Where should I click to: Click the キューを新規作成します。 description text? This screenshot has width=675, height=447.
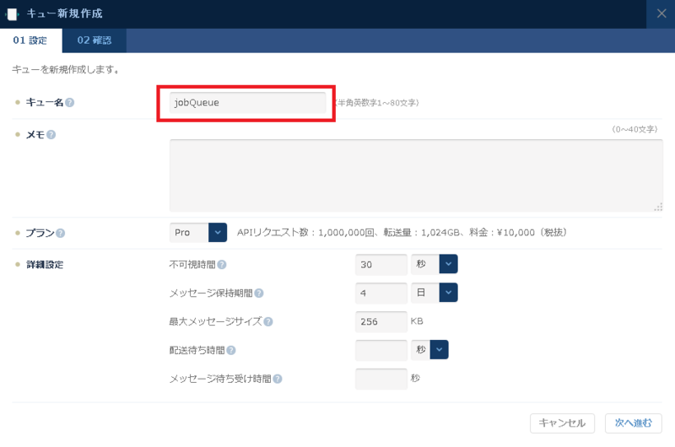(x=66, y=69)
